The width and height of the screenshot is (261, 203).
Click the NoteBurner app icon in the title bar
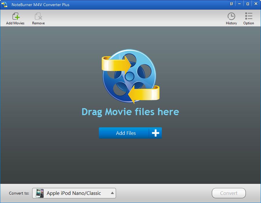(x=4, y=4)
